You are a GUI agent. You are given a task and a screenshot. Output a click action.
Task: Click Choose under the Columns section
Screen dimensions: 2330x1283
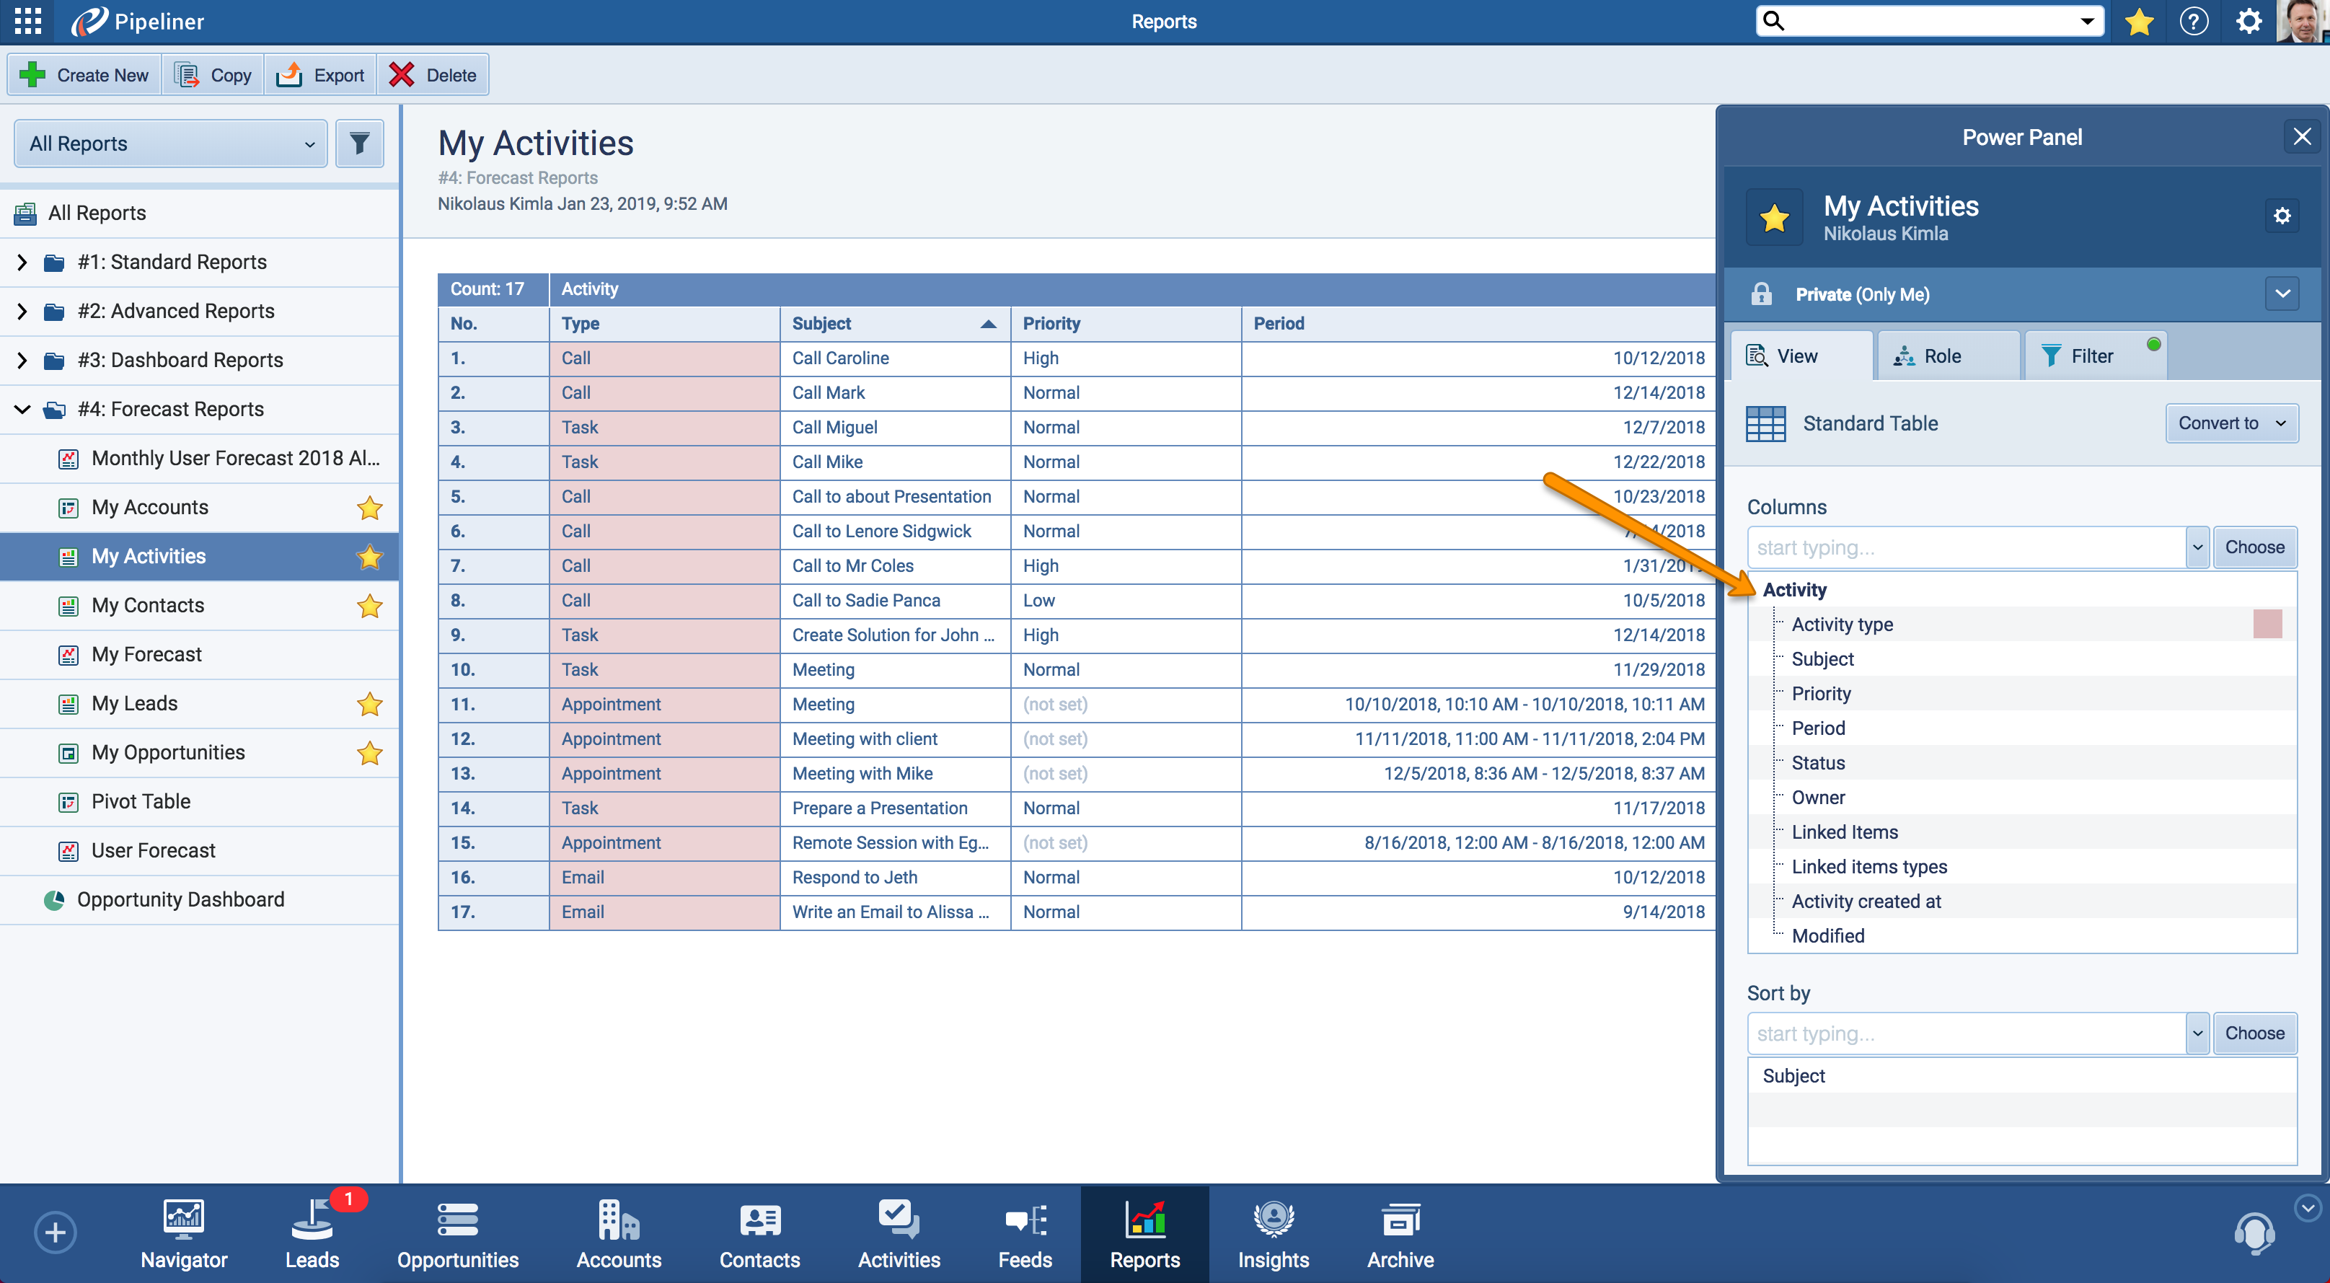pos(2254,547)
